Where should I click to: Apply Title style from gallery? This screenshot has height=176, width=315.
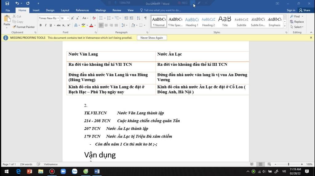point(225,22)
